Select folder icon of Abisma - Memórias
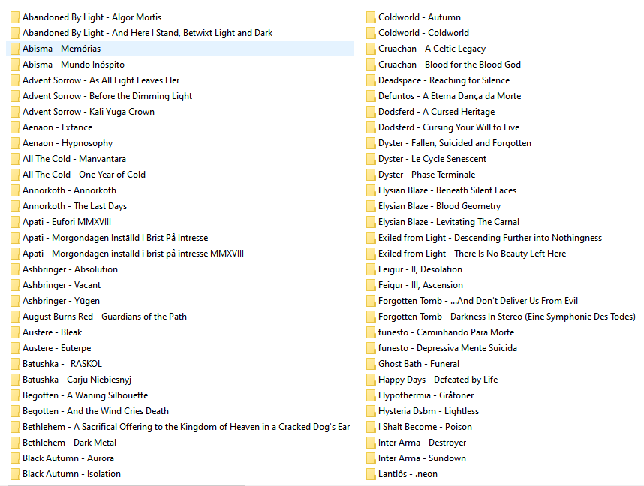 (15, 49)
